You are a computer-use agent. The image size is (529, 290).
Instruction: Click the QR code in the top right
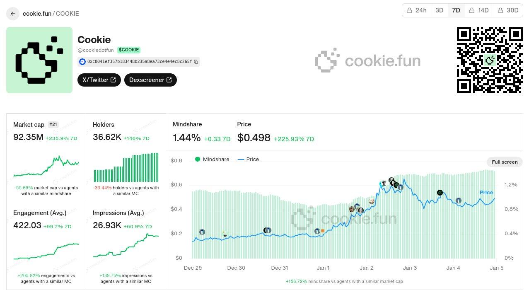coord(489,59)
